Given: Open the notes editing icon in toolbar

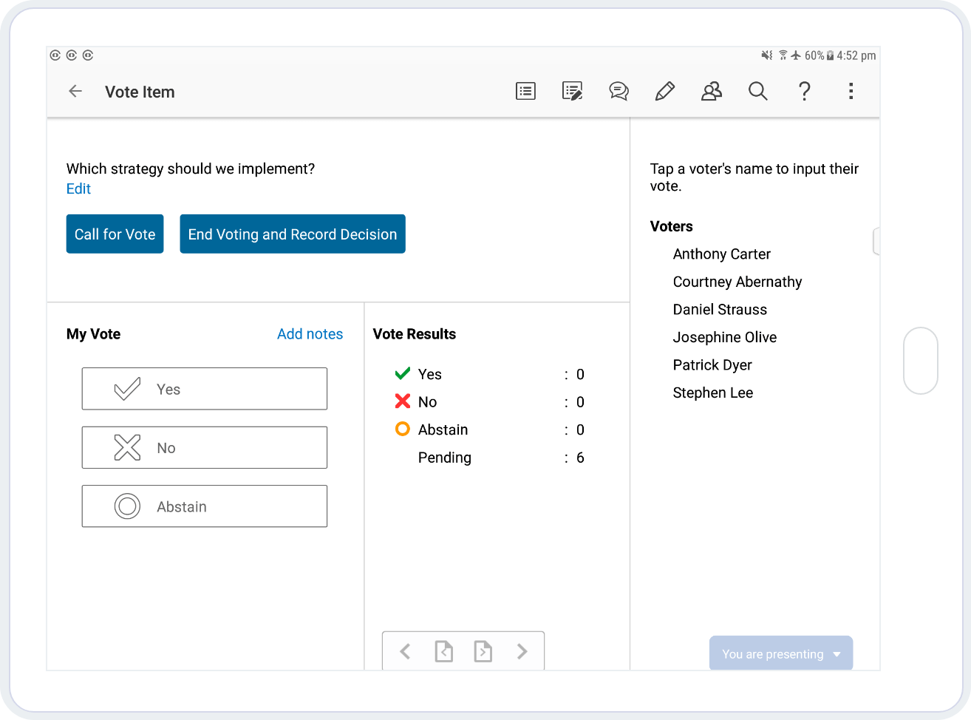Looking at the screenshot, I should coord(572,92).
